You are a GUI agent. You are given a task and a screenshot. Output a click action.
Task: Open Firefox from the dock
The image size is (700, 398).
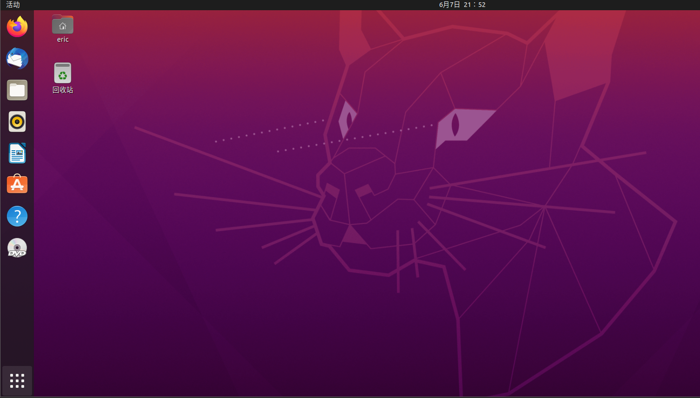17,26
